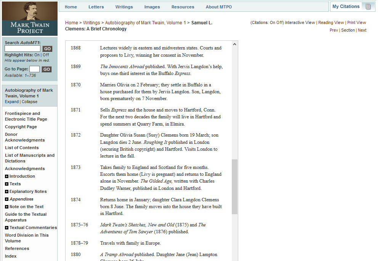Open the My Citations list icon
This screenshot has height=261, width=385.
pyautogui.click(x=367, y=6)
